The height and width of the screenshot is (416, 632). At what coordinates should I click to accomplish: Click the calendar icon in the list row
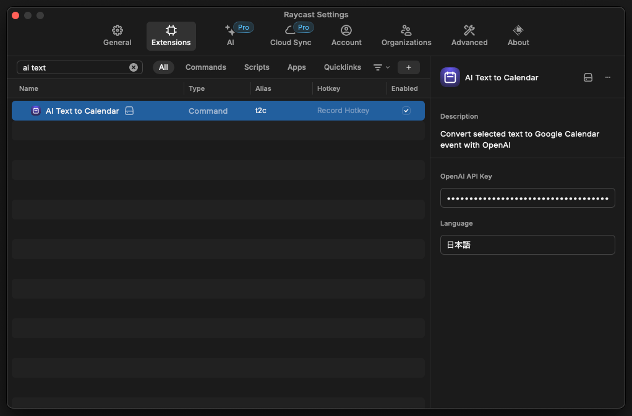[x=36, y=111]
